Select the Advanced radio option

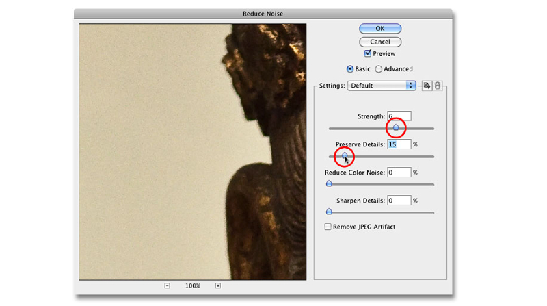click(x=379, y=69)
